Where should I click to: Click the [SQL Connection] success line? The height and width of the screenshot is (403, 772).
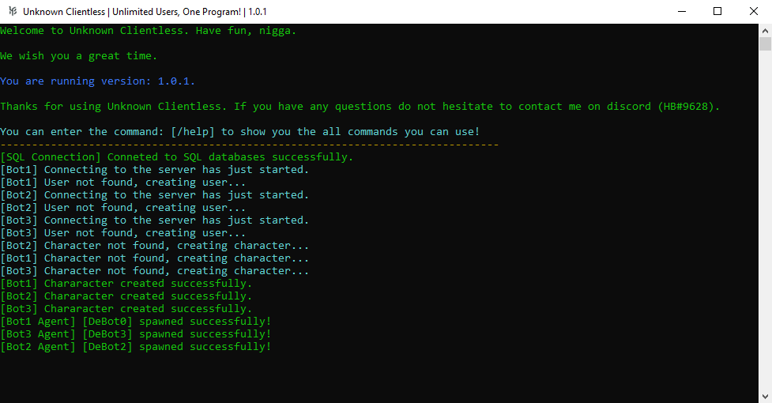pos(177,157)
